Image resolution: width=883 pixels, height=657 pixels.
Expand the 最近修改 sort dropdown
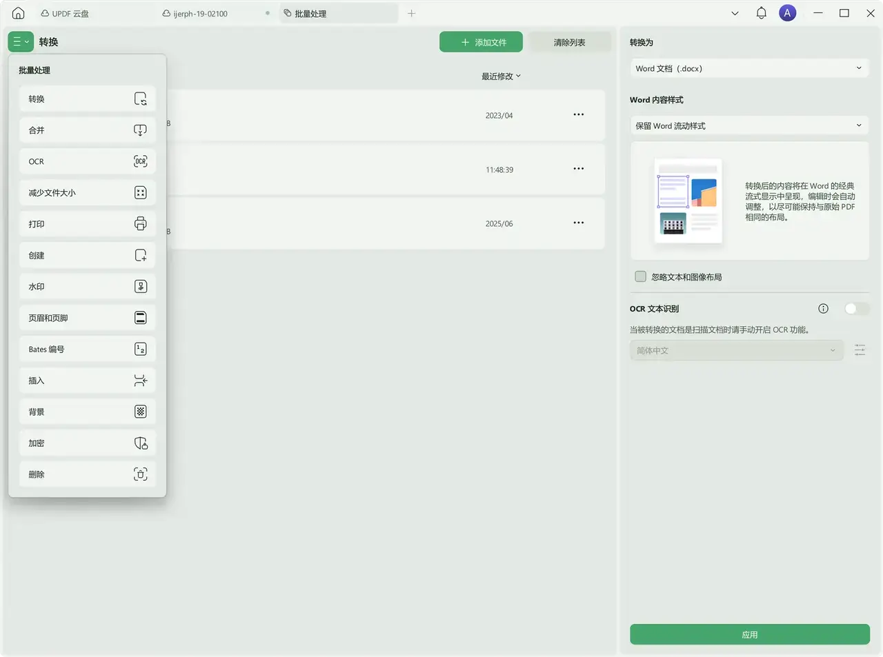coord(501,77)
